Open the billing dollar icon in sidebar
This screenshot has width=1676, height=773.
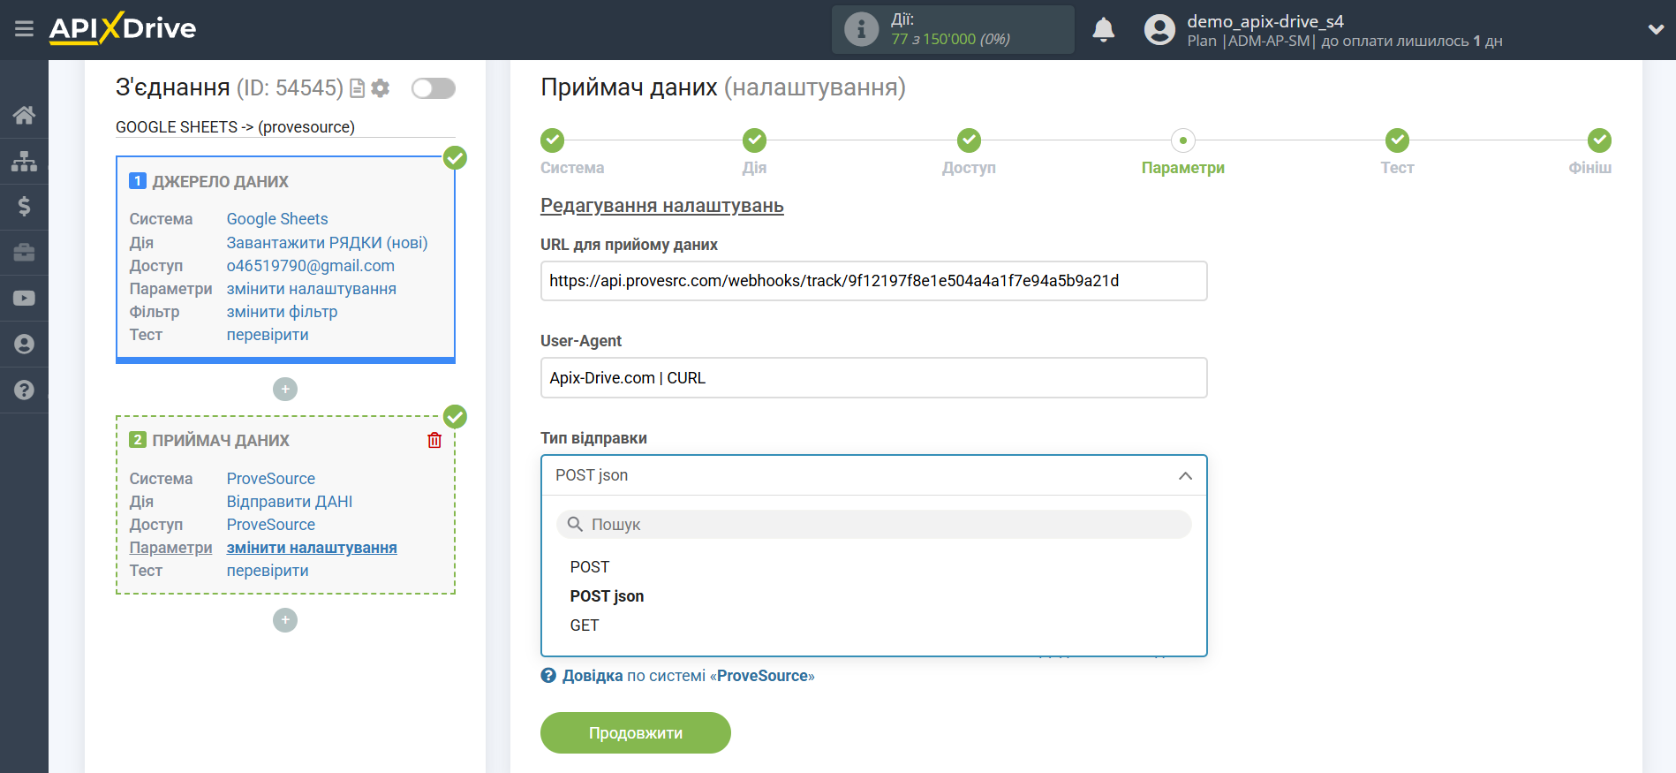[x=24, y=207]
